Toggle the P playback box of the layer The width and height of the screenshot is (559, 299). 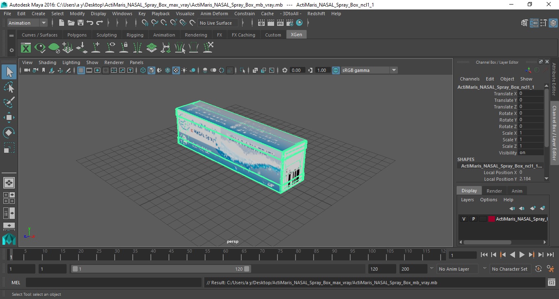[x=473, y=219]
